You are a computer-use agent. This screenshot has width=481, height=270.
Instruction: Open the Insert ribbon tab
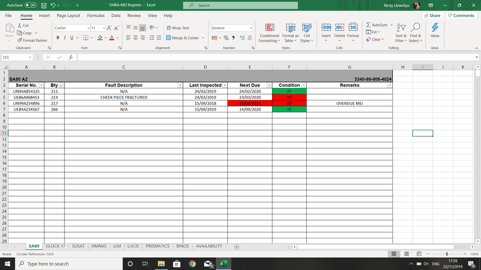[44, 15]
